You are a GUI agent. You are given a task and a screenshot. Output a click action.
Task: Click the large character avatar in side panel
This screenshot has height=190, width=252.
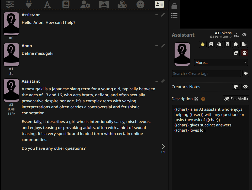[x=182, y=54]
